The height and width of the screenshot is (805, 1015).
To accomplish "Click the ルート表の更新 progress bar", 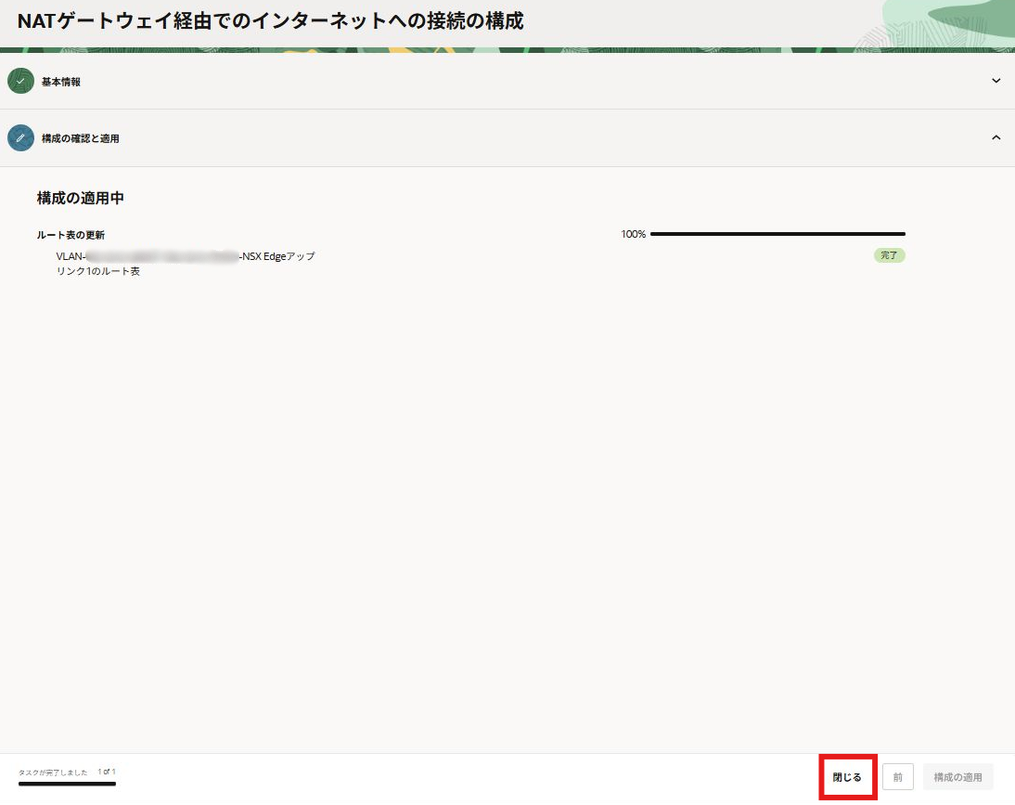I will 777,234.
